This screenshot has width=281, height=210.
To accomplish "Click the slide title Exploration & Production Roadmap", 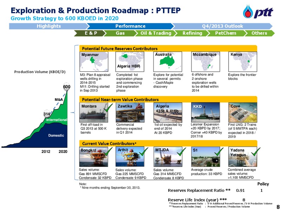I will [x=96, y=10].
